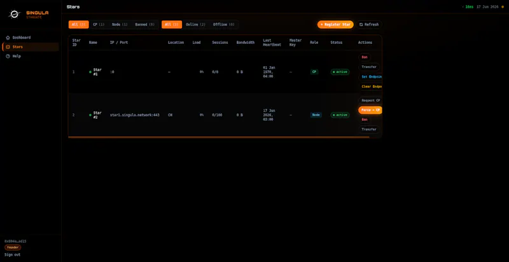
Task: Select the Stars sidebar item
Action: point(31,47)
